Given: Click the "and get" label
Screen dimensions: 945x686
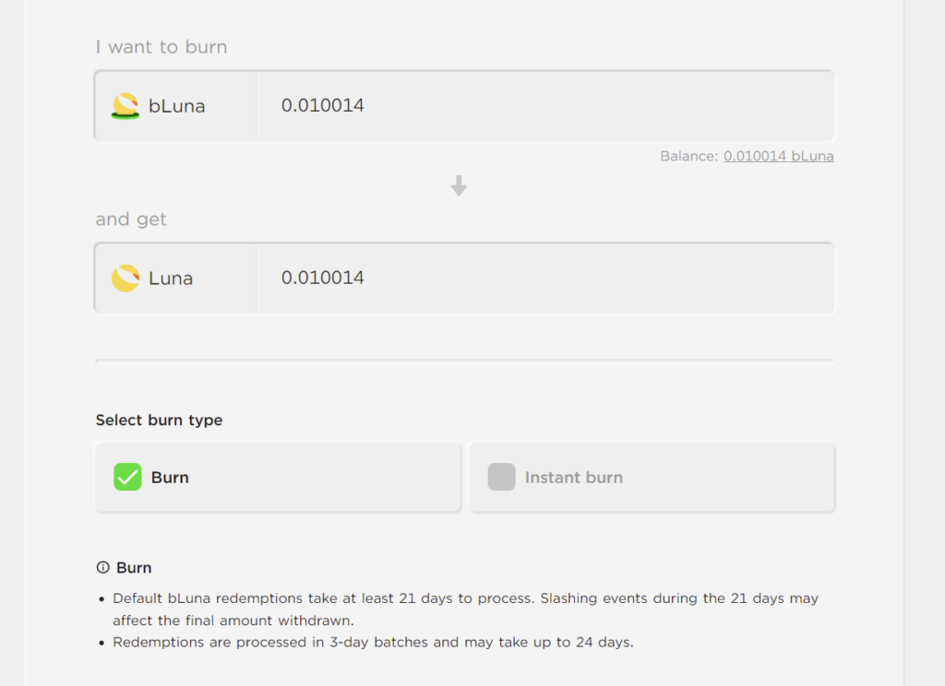Looking at the screenshot, I should 131,219.
